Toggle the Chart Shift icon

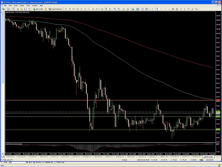pyautogui.click(x=128, y=9)
